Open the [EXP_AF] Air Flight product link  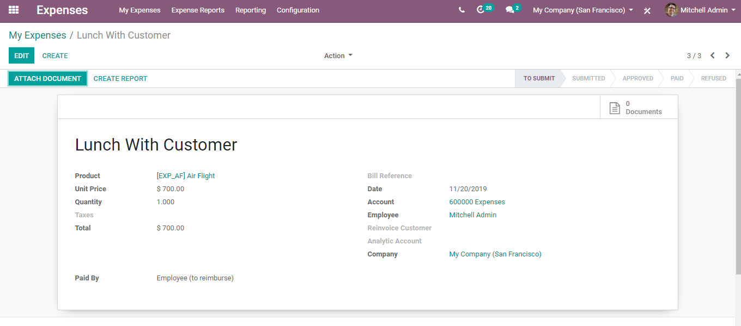point(186,175)
